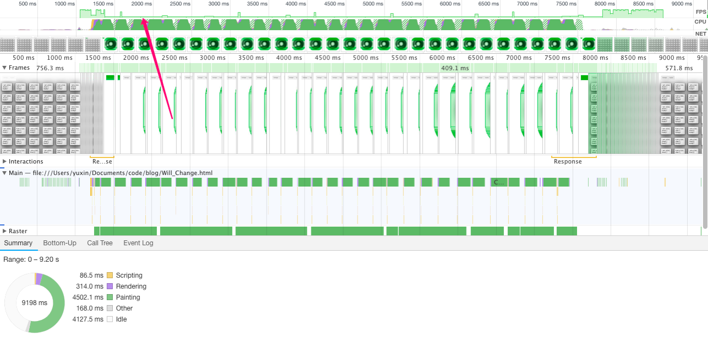Click the white Idle legend swatch
Screen dimensions: 708x338
click(x=109, y=319)
